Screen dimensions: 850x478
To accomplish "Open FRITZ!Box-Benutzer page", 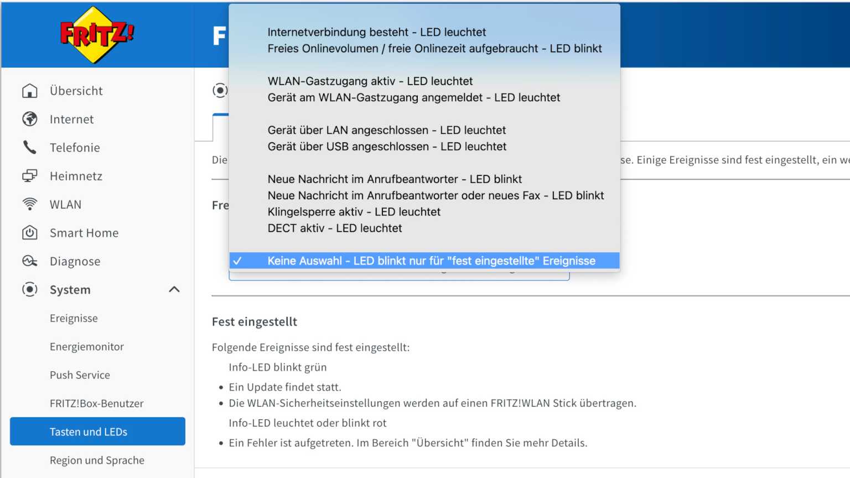I will point(97,403).
